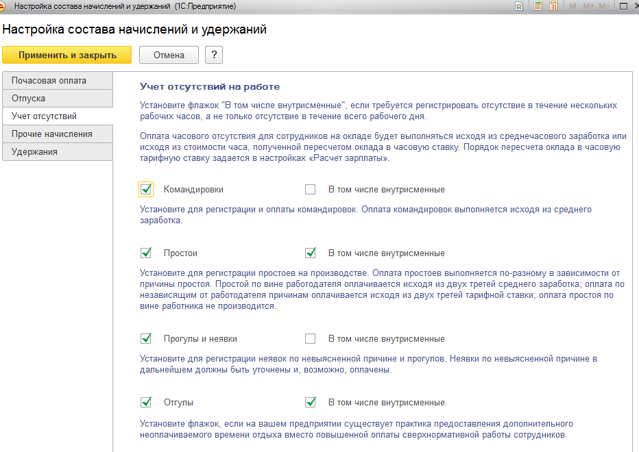The image size is (639, 452).
Task: Uncheck the Командировки checkbox
Action: (x=146, y=189)
